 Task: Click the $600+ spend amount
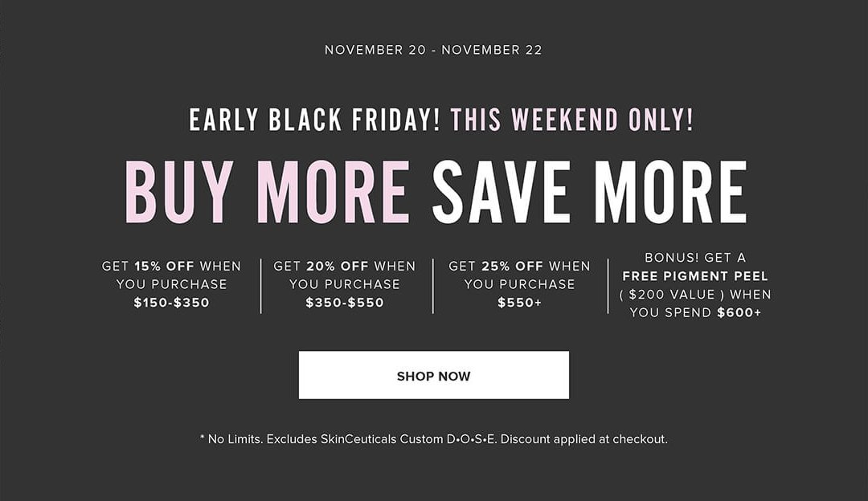[739, 312]
